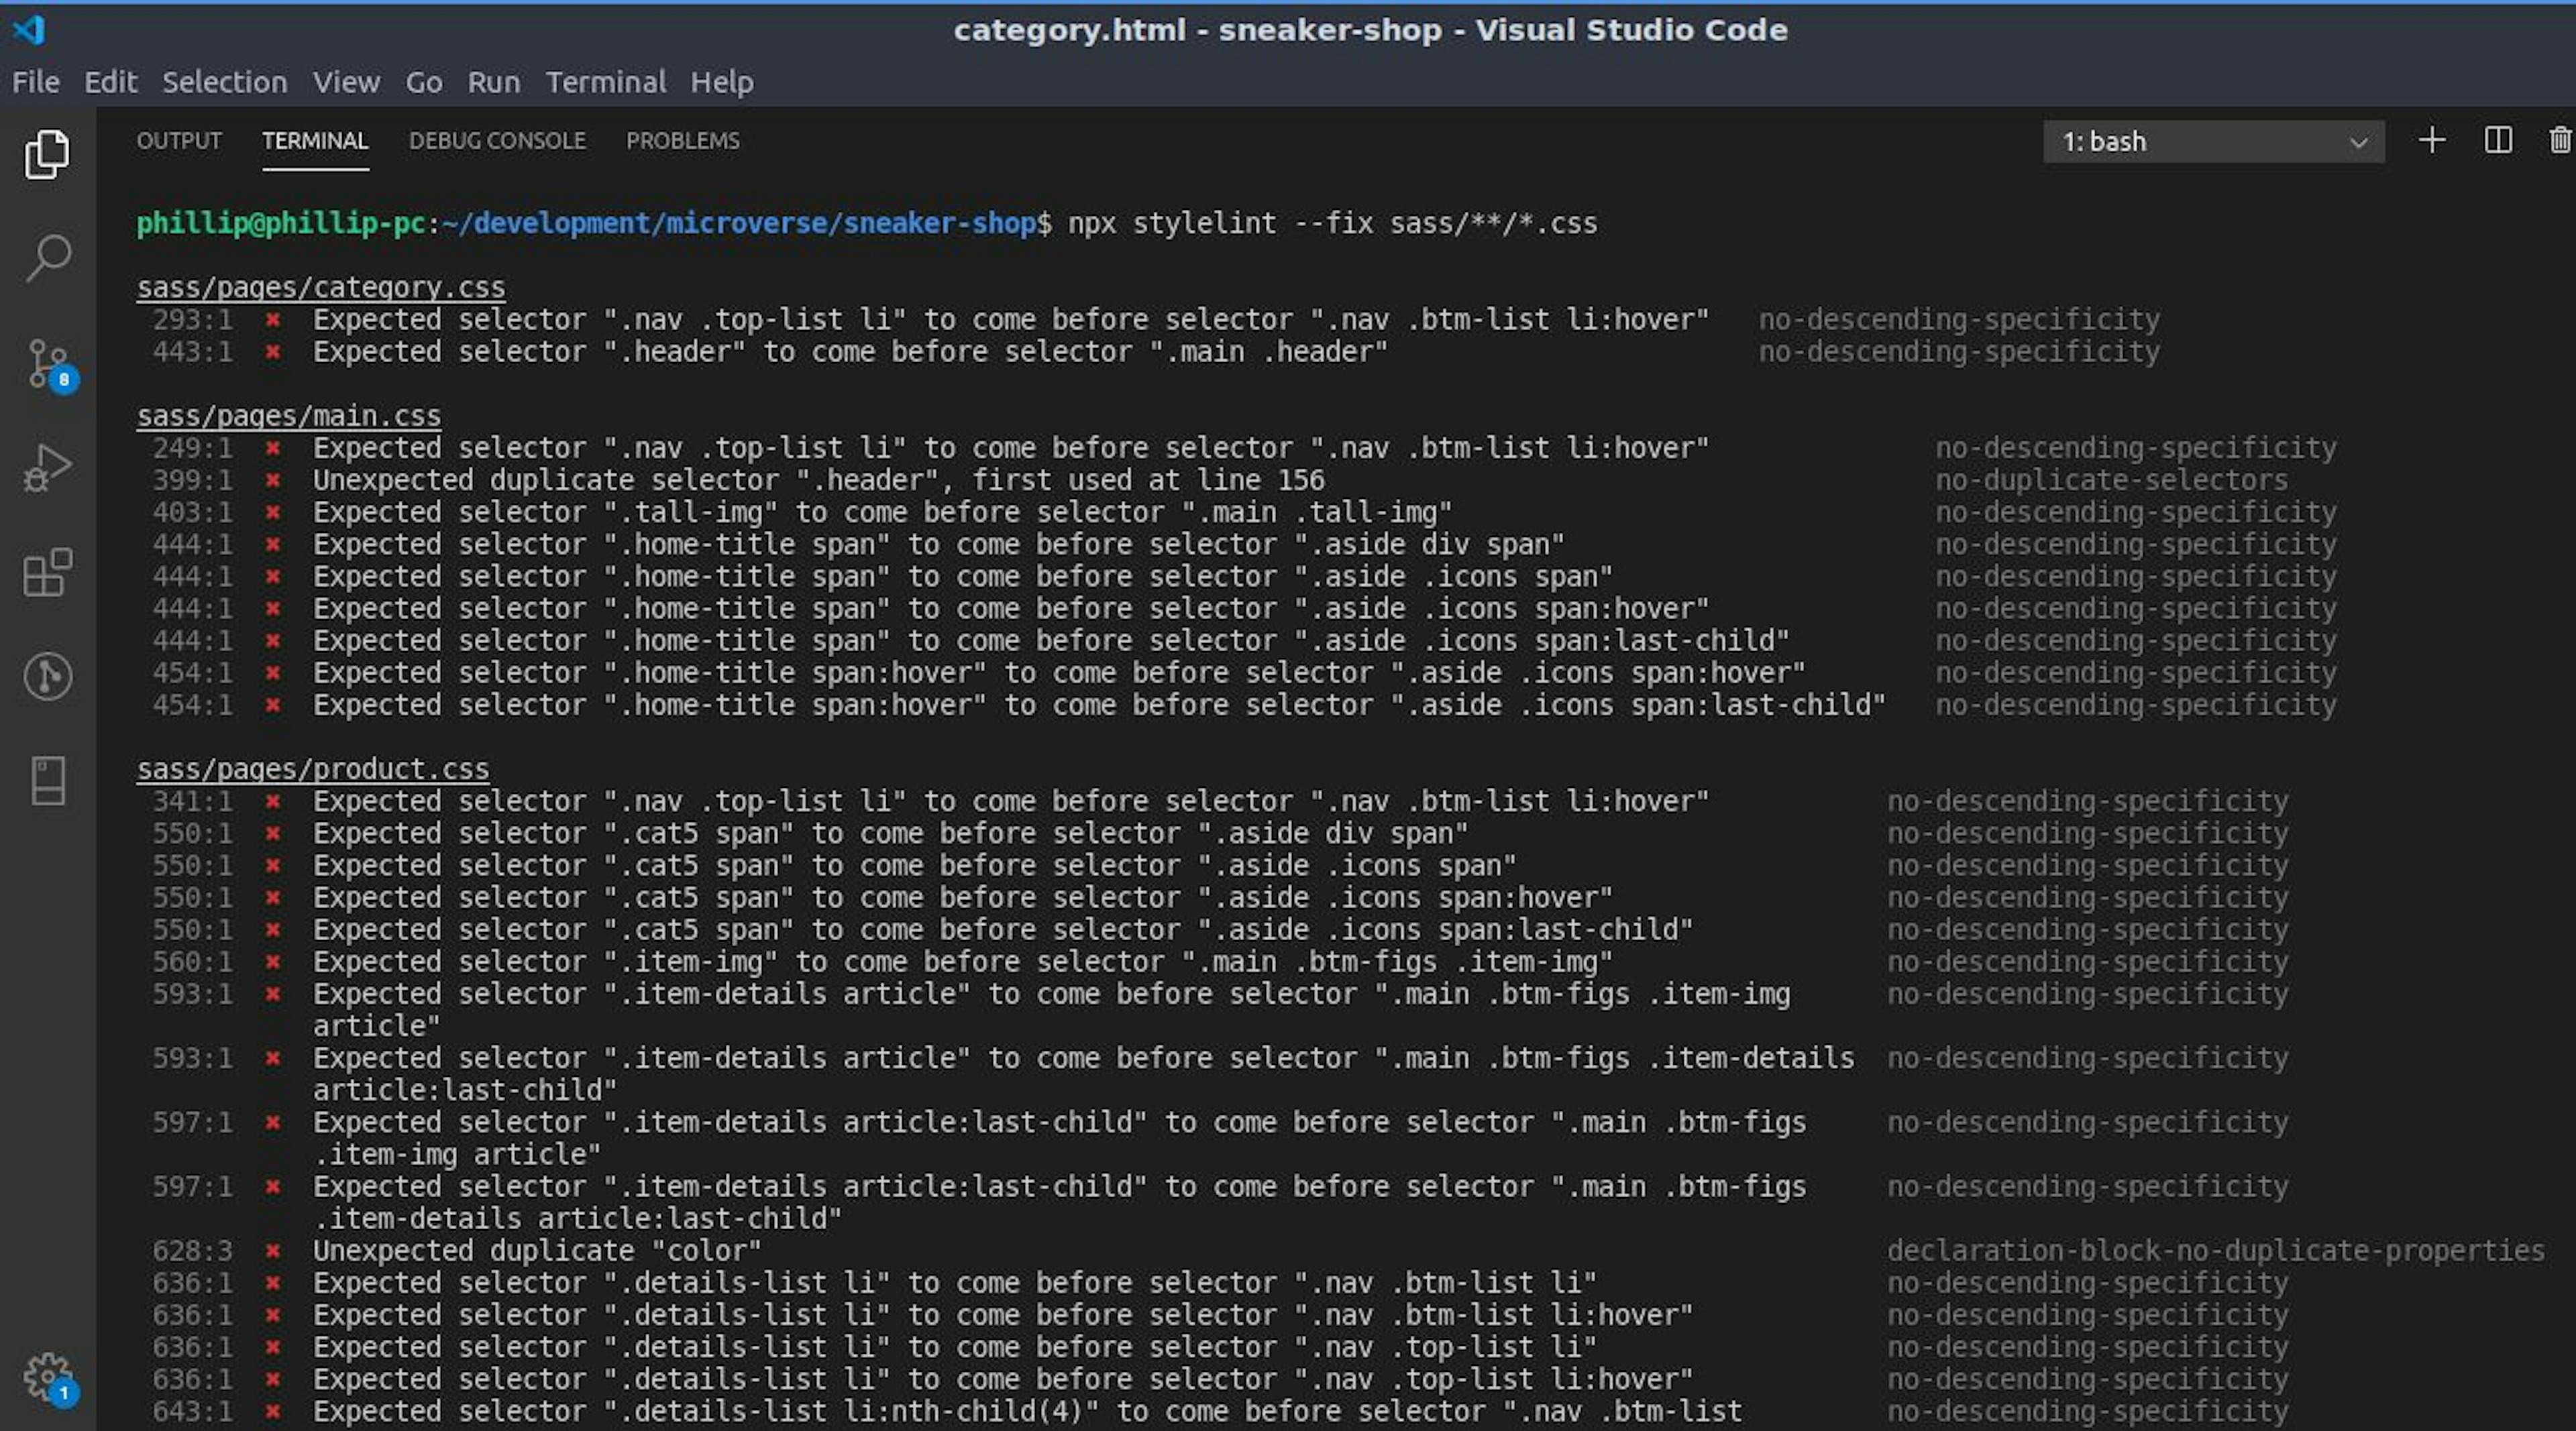Click the 'Unexpected duplicate selector ".header"' message

(x=819, y=481)
